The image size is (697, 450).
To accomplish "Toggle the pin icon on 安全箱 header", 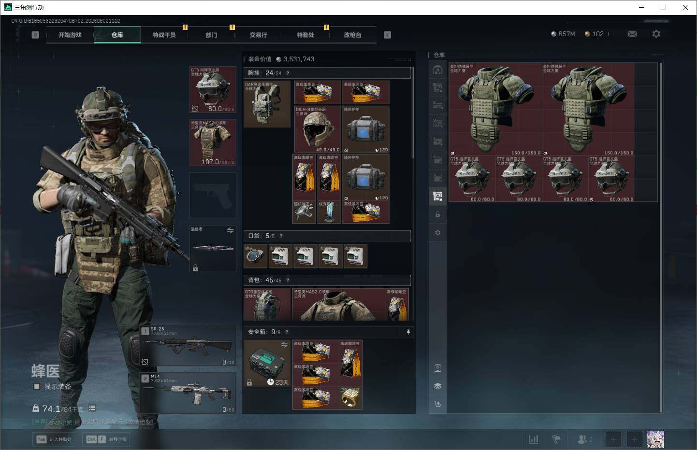I will pyautogui.click(x=408, y=332).
